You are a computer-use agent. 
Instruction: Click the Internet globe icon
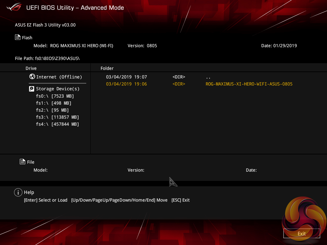(x=32, y=77)
